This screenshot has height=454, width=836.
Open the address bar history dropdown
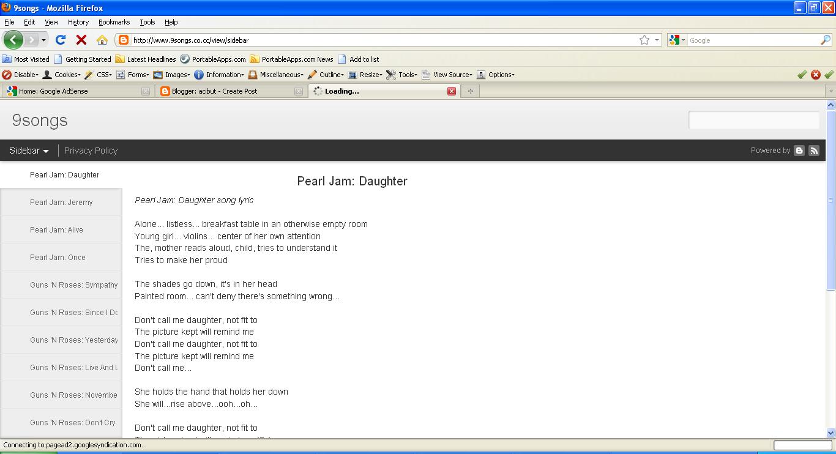pyautogui.click(x=657, y=40)
